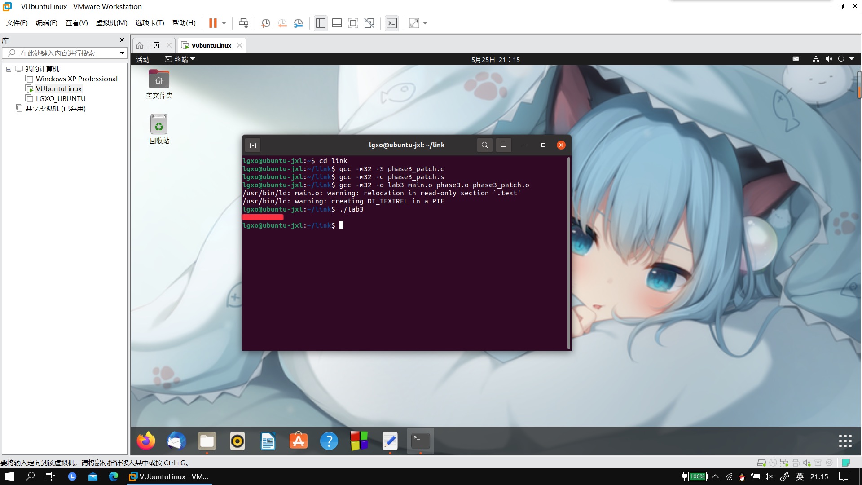Click the new tab button in terminal
Viewport: 862px width, 485px height.
[x=253, y=145]
